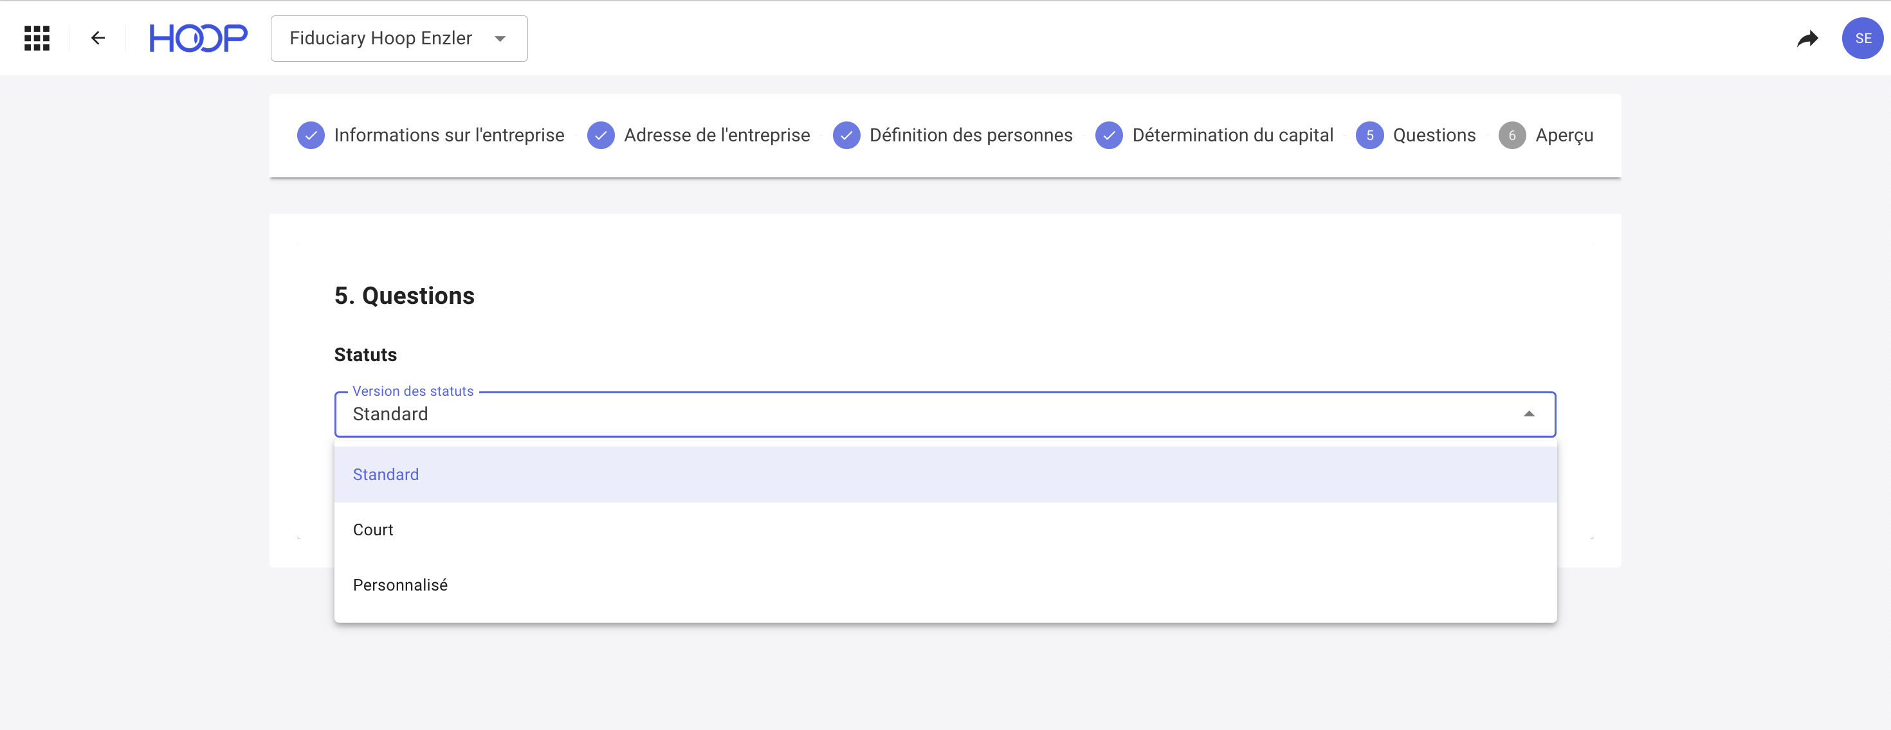Click the HOOP logo
The height and width of the screenshot is (730, 1891).
pos(198,38)
